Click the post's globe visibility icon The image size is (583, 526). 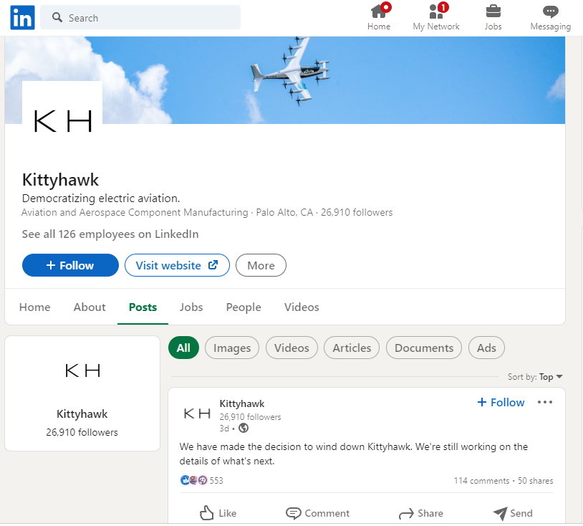(244, 428)
